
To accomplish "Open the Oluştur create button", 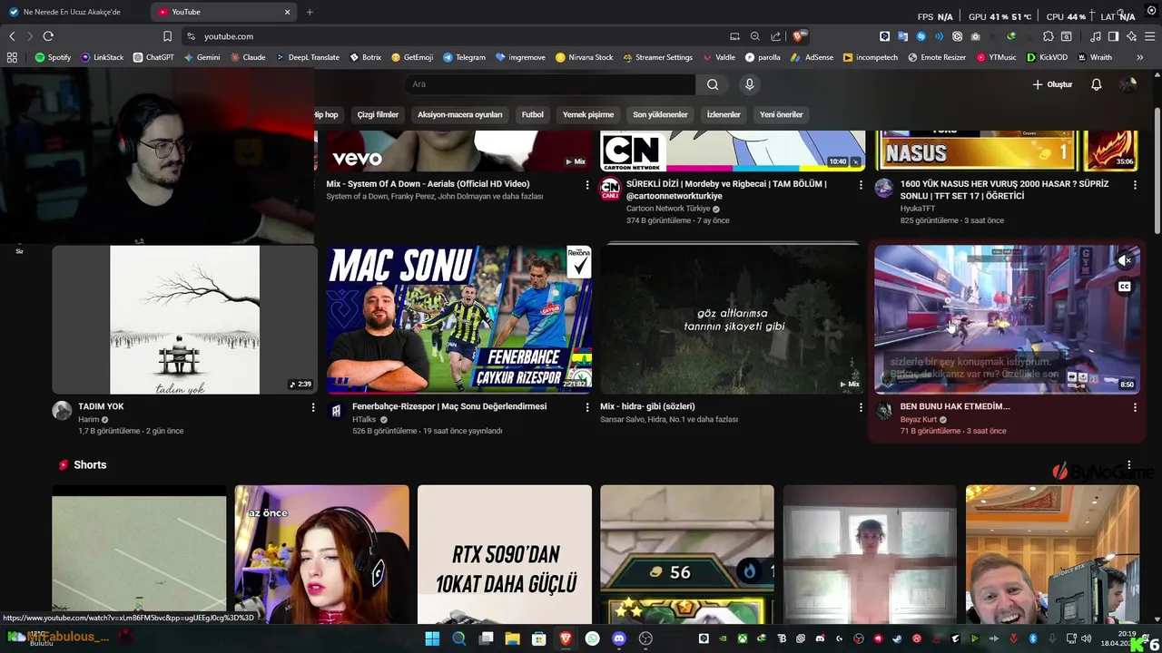I will 1052,84.
